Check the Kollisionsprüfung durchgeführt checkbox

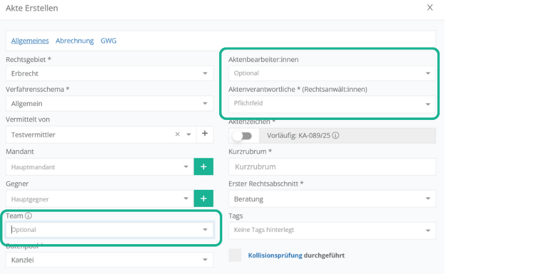click(x=235, y=255)
